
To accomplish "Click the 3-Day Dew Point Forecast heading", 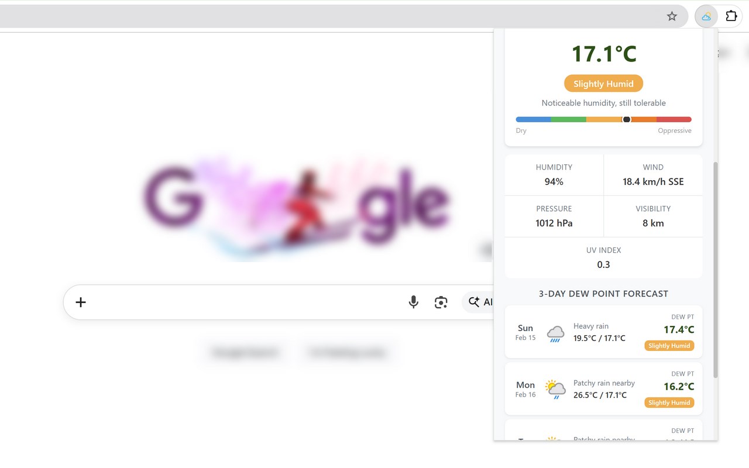I will point(603,294).
